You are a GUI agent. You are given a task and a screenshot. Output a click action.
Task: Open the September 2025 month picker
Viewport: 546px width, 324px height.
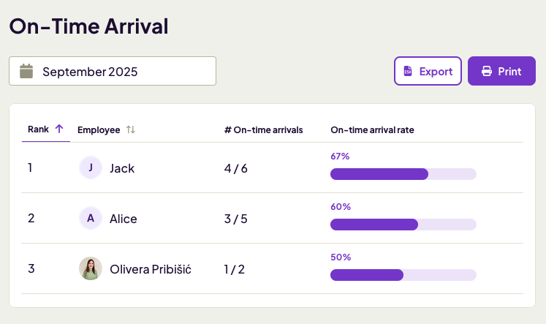coord(113,71)
